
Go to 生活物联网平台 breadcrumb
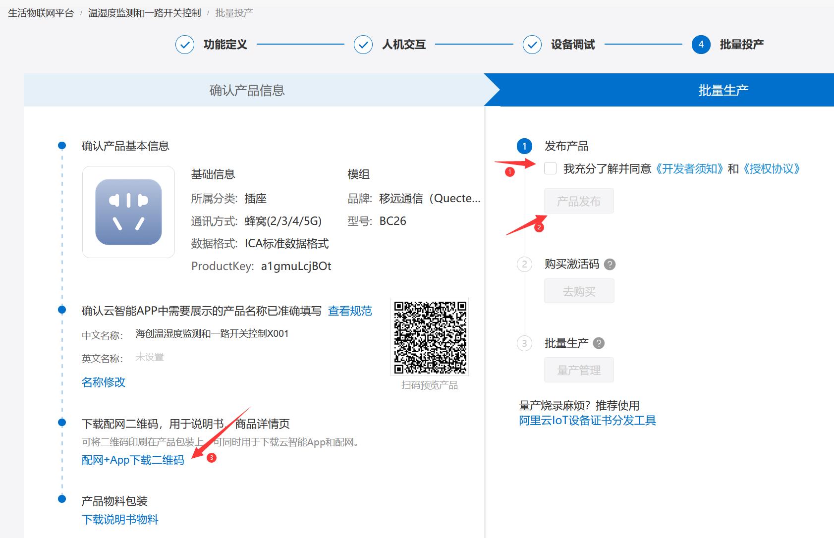click(x=41, y=13)
